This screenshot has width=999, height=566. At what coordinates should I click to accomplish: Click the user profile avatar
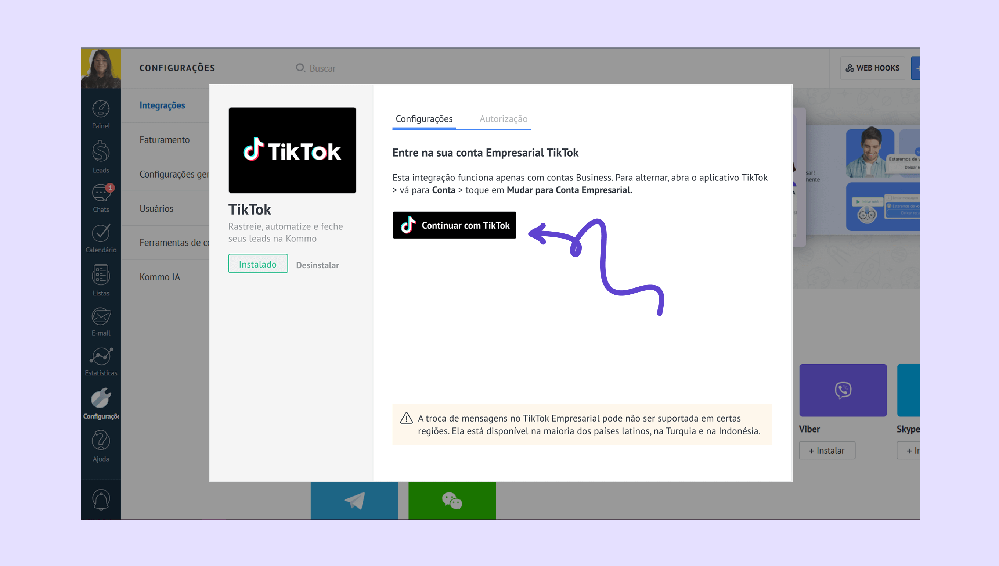(101, 68)
